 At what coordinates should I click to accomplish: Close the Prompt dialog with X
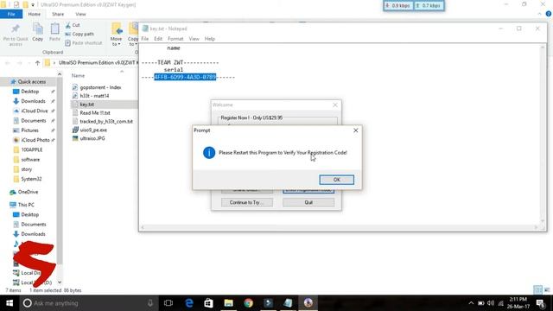point(355,130)
